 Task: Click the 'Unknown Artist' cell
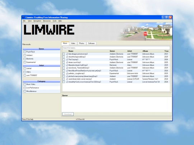point(132,73)
